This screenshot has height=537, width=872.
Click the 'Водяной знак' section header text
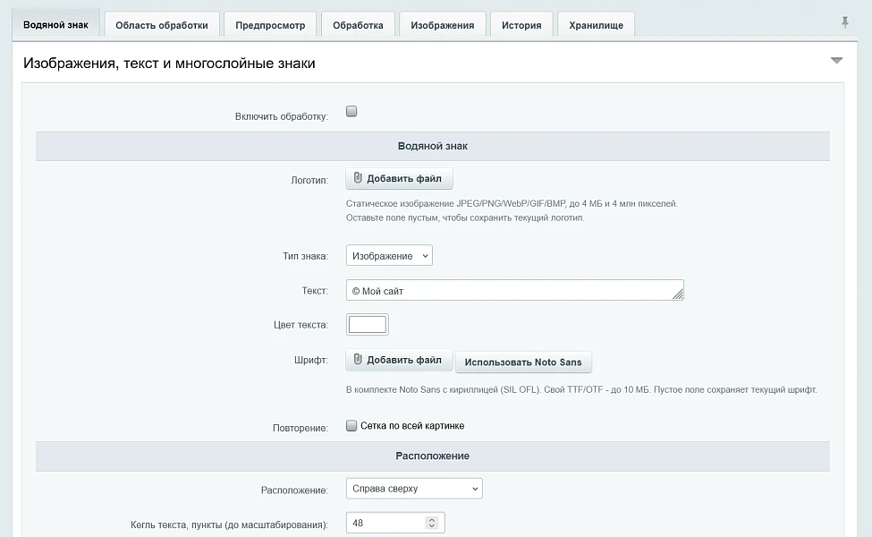pos(433,146)
